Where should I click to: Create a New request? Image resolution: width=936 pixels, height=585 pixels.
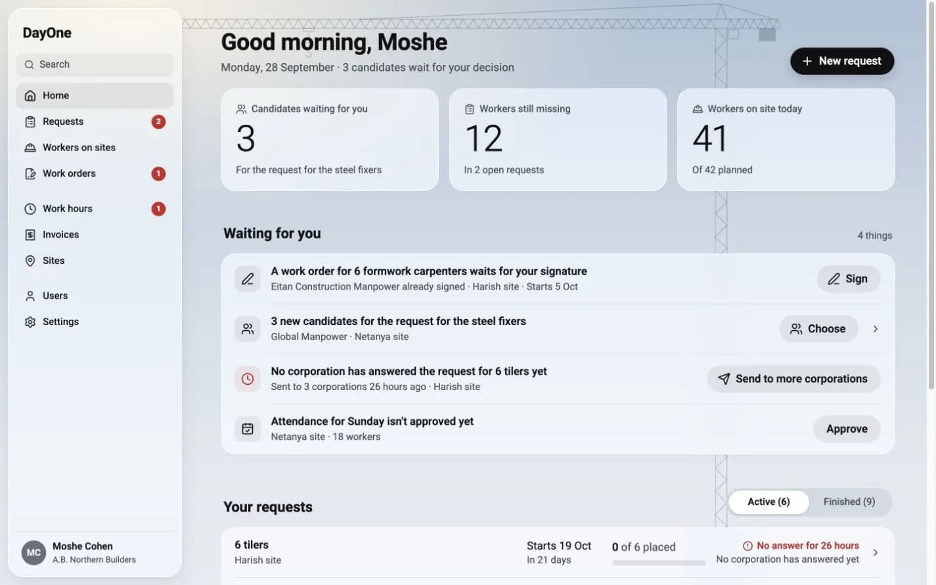coord(842,61)
